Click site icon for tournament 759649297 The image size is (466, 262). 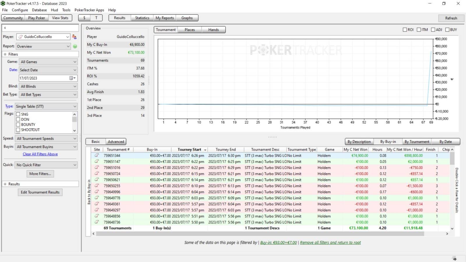coord(97,210)
